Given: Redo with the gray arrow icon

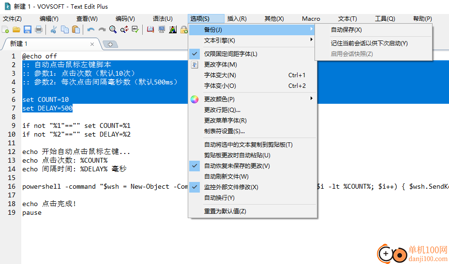Looking at the screenshot, I should pos(102,29).
